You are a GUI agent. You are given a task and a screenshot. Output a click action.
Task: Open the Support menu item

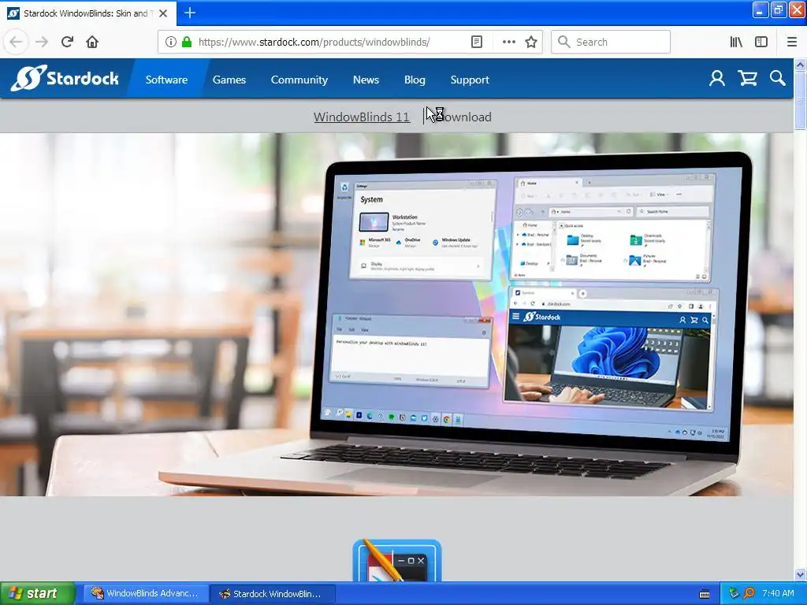click(x=470, y=80)
